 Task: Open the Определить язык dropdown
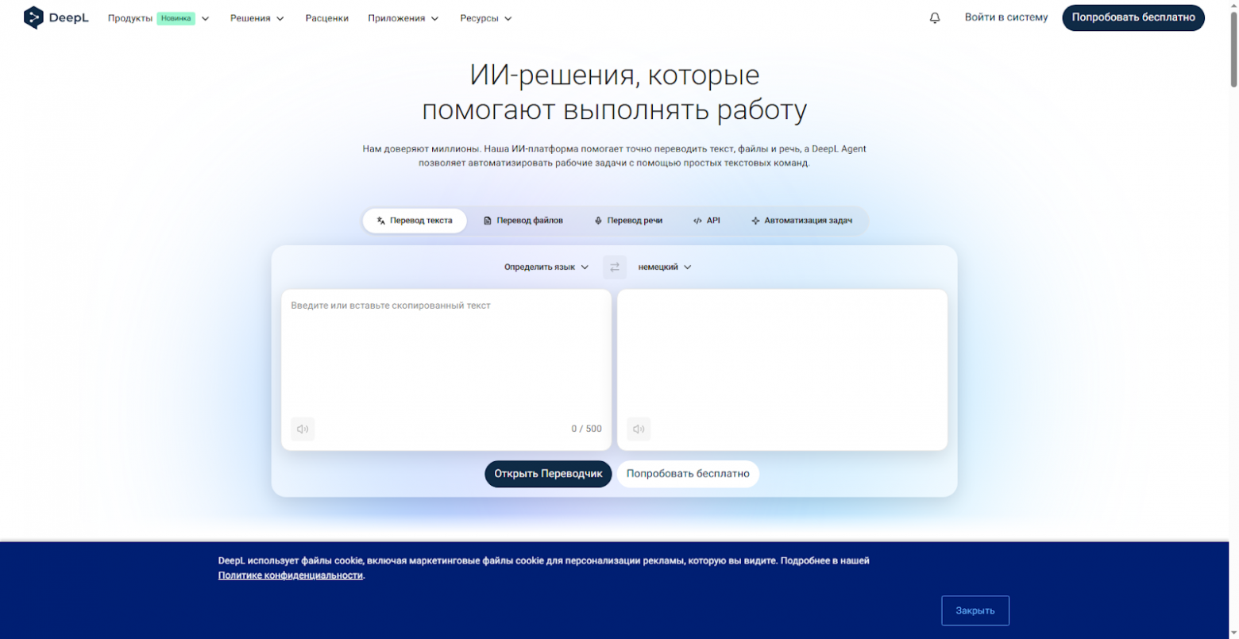pos(544,268)
